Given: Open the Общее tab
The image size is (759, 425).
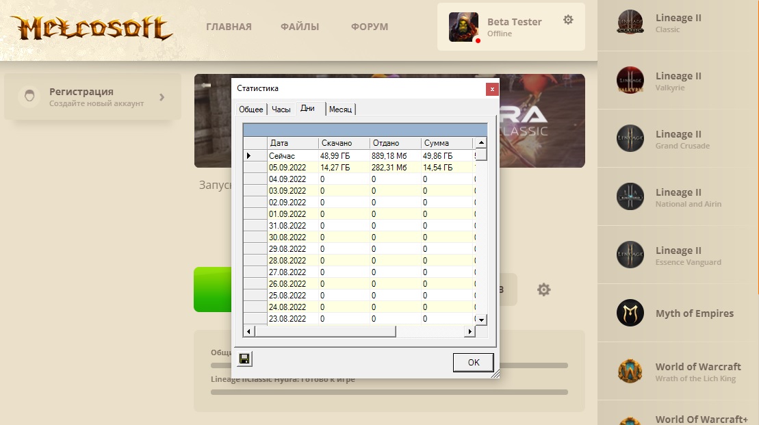Looking at the screenshot, I should pos(251,110).
